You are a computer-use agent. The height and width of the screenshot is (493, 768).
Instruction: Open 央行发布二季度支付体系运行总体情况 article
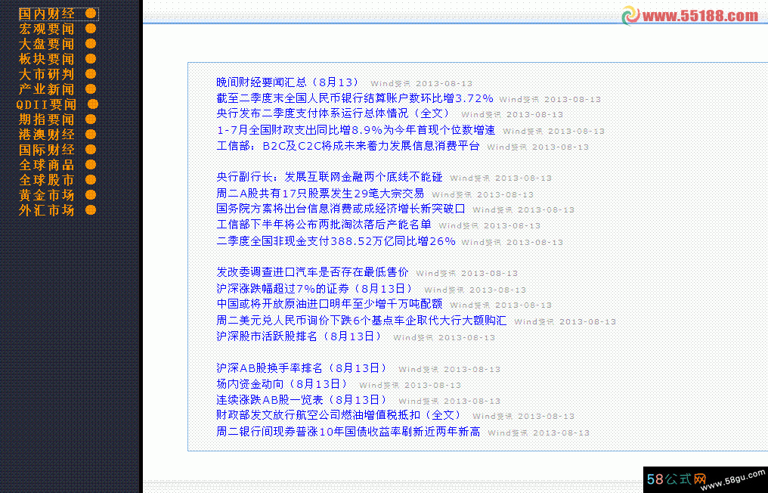point(333,113)
